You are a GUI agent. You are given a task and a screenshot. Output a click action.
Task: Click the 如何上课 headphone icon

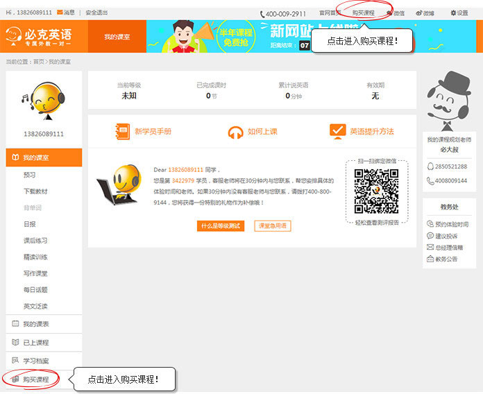click(236, 132)
